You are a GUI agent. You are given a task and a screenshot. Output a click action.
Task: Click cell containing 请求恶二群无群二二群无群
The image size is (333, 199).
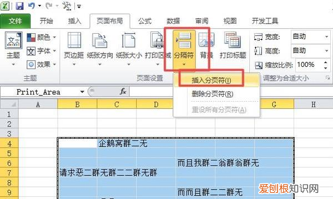[x=77, y=173]
